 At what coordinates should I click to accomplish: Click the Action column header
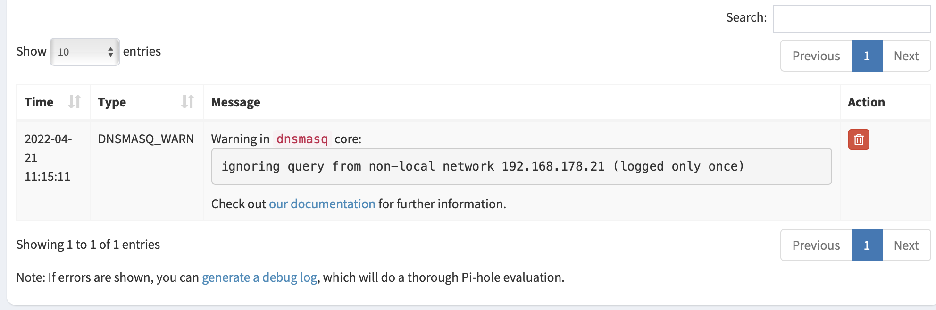pyautogui.click(x=866, y=102)
